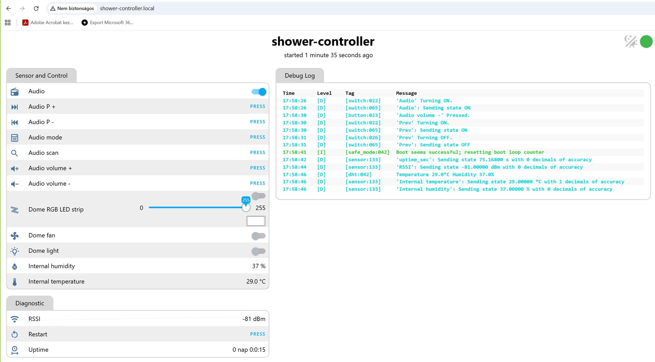The image size is (655, 362).
Task: Click the Dome fan icon
Action: (15, 236)
